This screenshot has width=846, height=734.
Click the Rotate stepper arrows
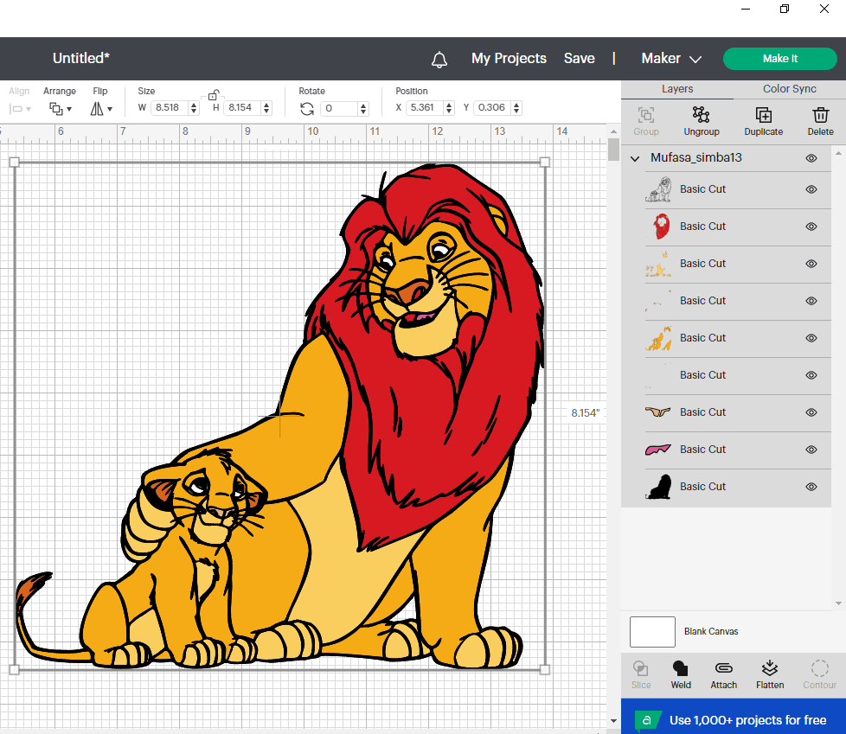pyautogui.click(x=363, y=109)
